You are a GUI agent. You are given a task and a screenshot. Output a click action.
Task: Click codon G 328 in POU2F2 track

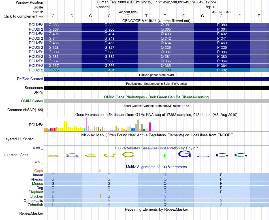tap(54, 47)
